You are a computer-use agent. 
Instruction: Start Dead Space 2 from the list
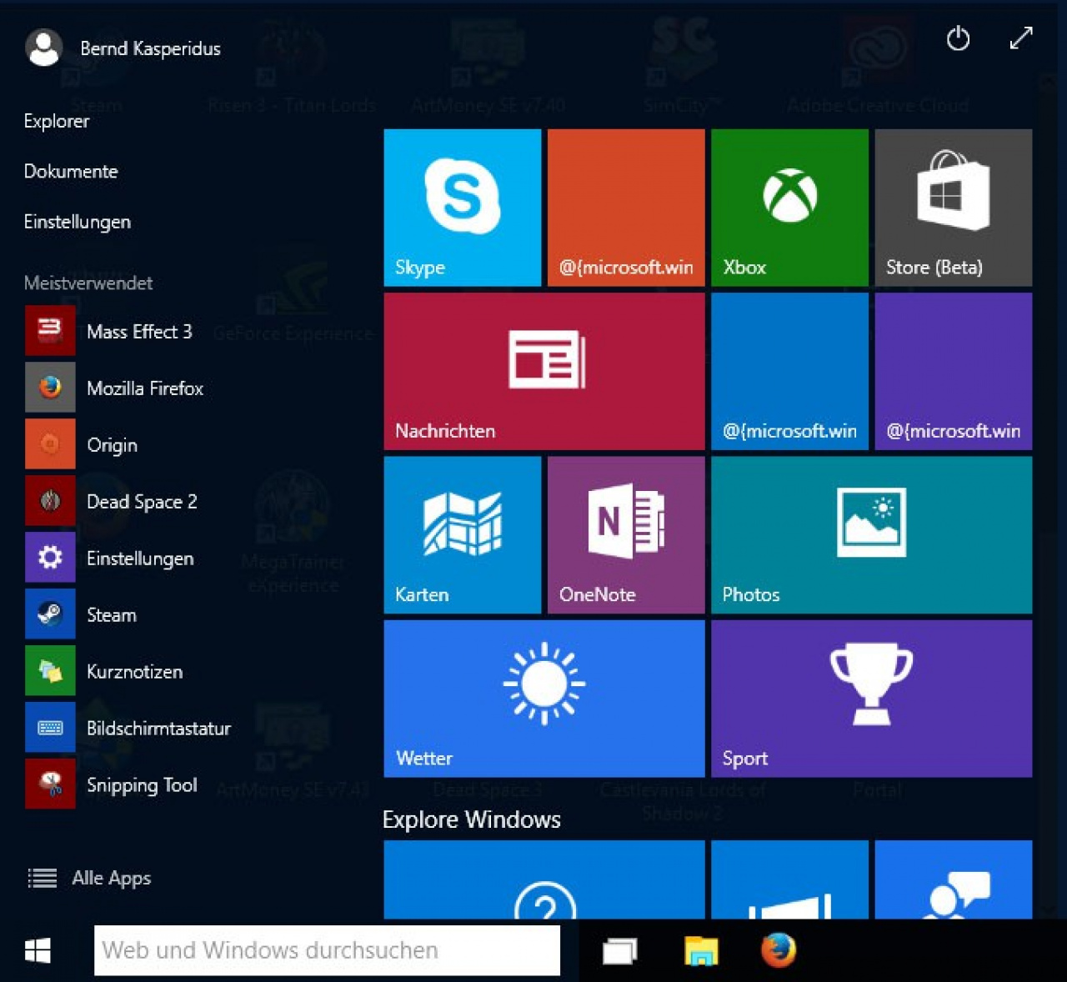tap(112, 501)
